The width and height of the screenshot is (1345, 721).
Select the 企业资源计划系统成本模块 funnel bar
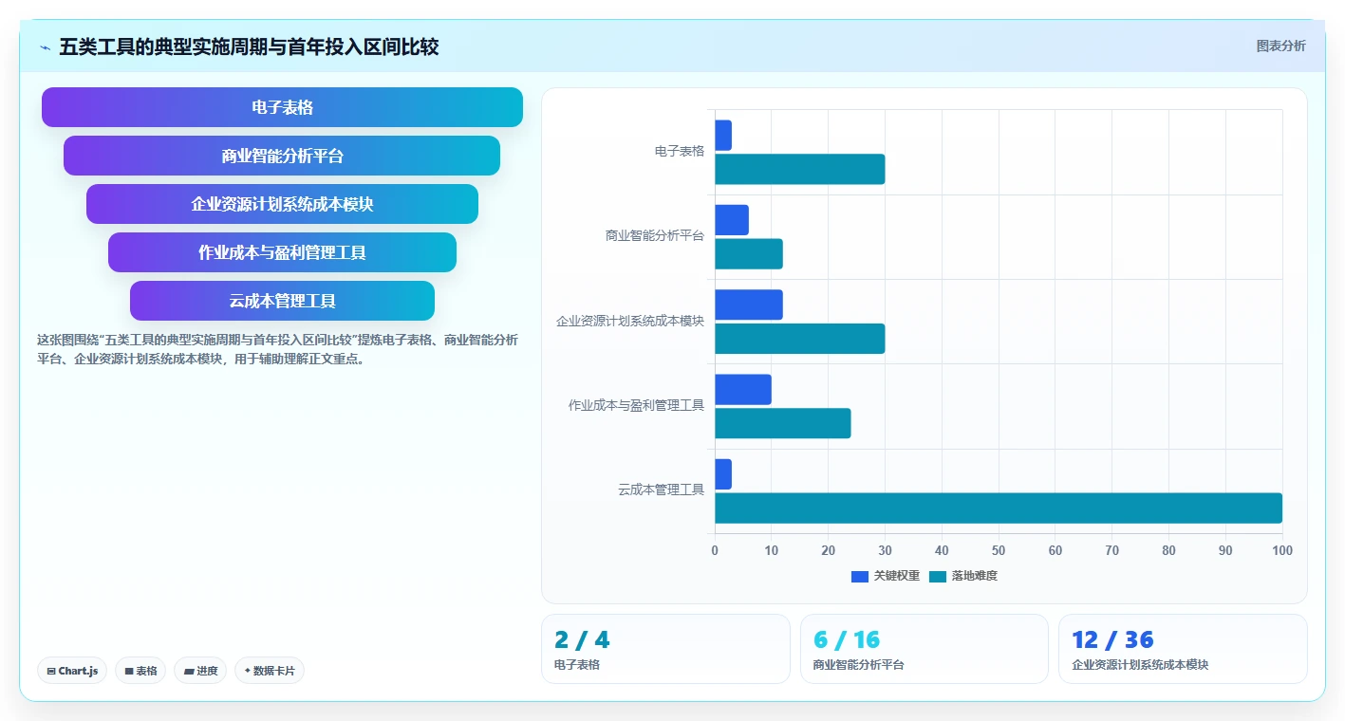tap(282, 204)
